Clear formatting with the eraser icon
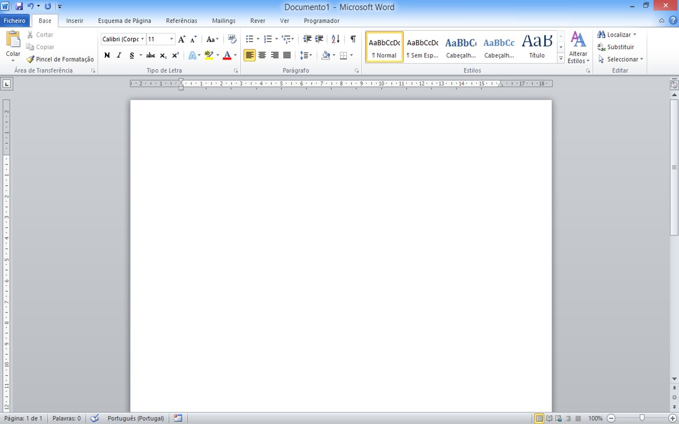Image resolution: width=679 pixels, height=424 pixels. click(232, 39)
